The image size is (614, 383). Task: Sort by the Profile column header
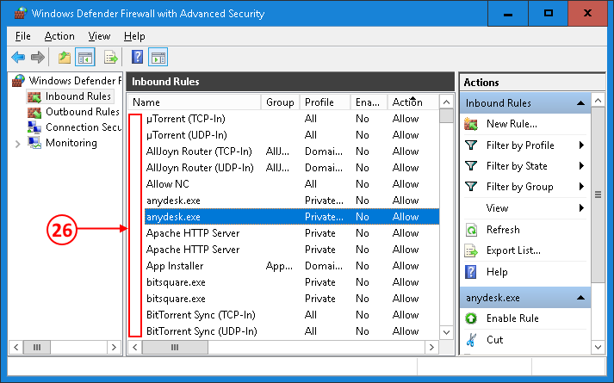point(325,102)
